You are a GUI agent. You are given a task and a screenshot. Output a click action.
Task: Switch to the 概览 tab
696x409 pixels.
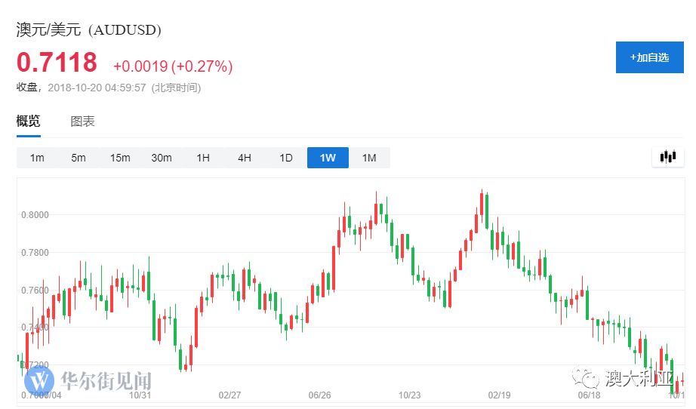click(x=29, y=121)
